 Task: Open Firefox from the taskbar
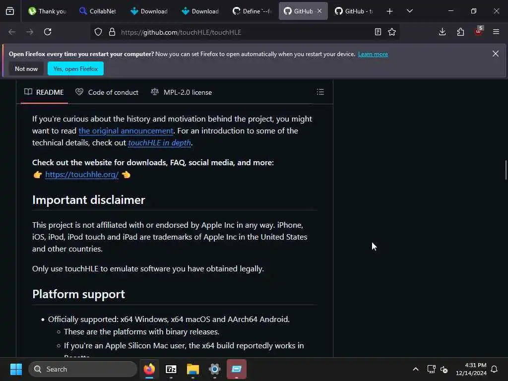click(x=149, y=369)
